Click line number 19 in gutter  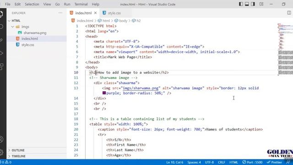pos(76,124)
